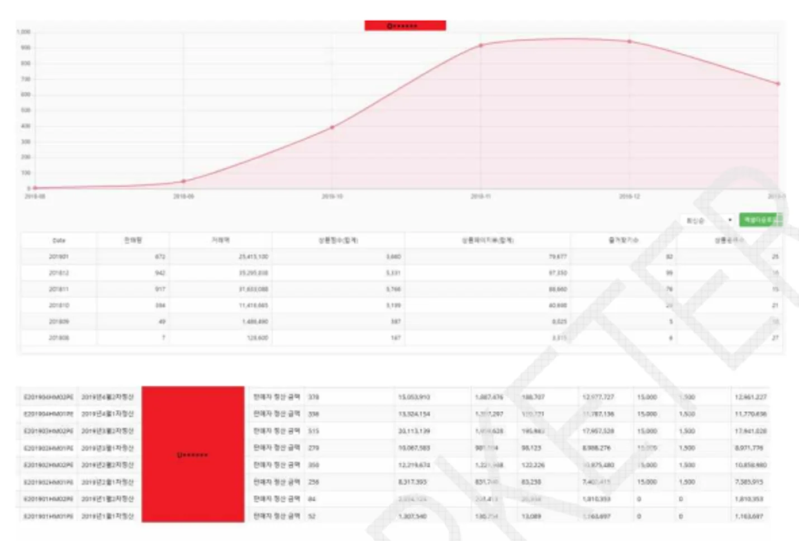Select the 201808 date cell

pos(59,338)
